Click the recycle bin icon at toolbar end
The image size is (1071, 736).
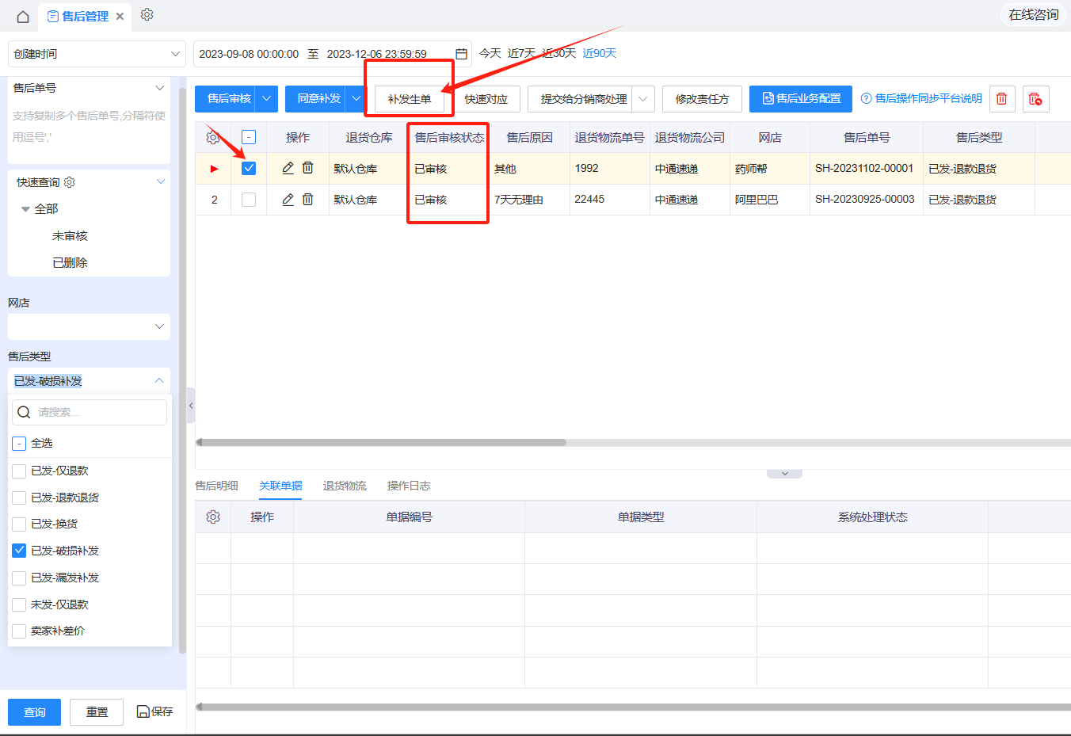coord(1035,99)
